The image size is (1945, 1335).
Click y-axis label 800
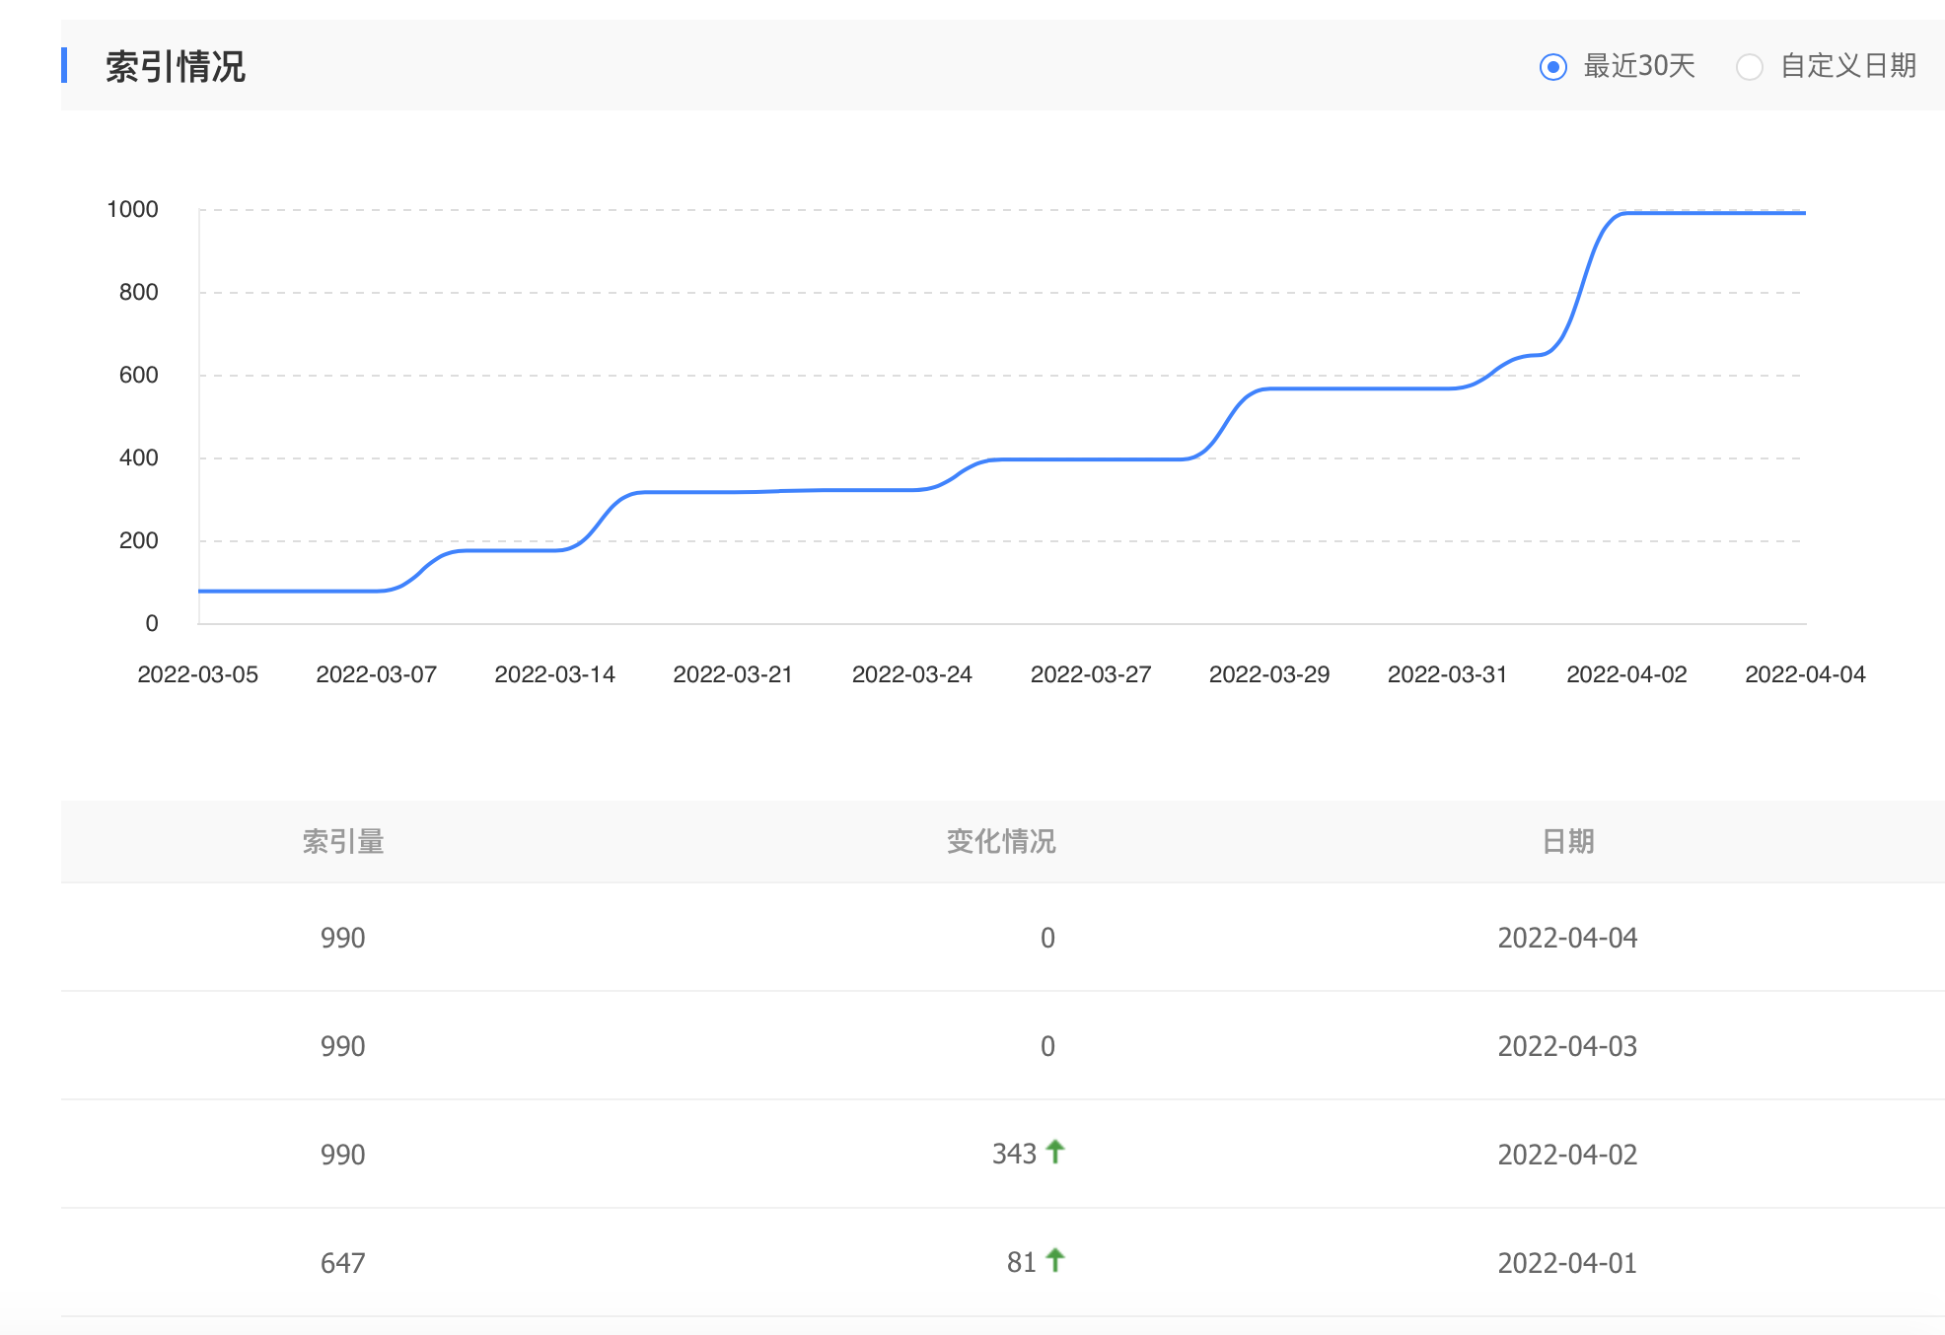tap(138, 292)
